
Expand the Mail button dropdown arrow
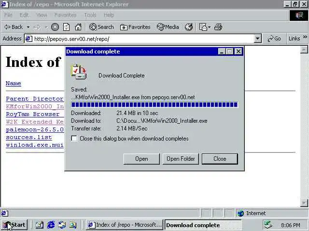tap(209, 27)
